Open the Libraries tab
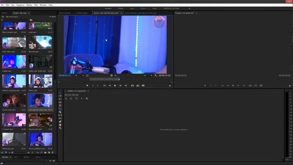 coord(5,157)
